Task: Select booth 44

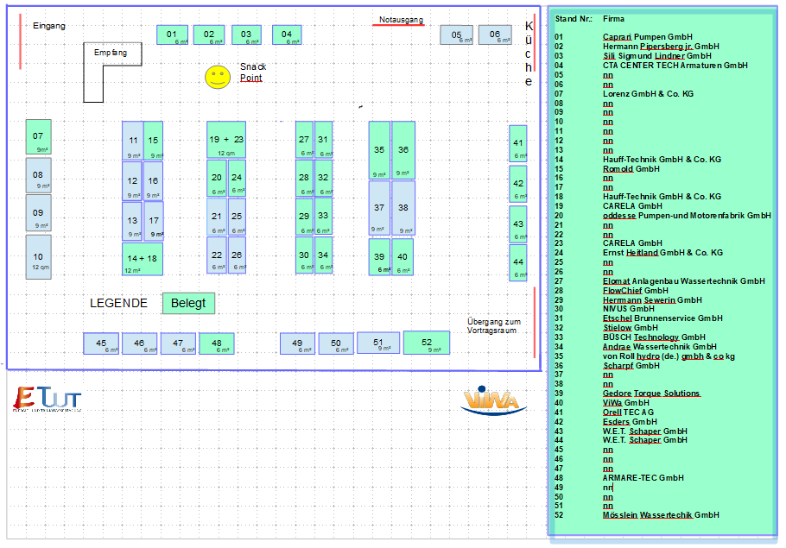Action: [x=518, y=262]
